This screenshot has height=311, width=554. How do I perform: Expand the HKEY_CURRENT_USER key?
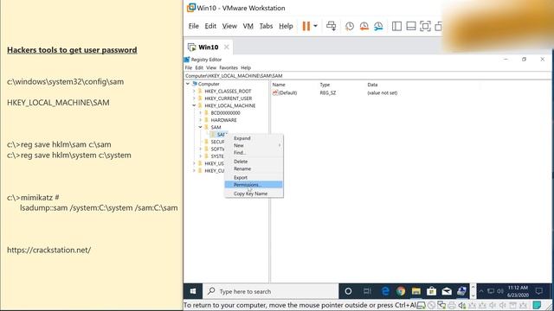[194, 98]
